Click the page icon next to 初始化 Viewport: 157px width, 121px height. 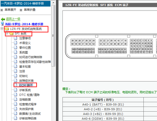pyautogui.click(x=16, y=76)
